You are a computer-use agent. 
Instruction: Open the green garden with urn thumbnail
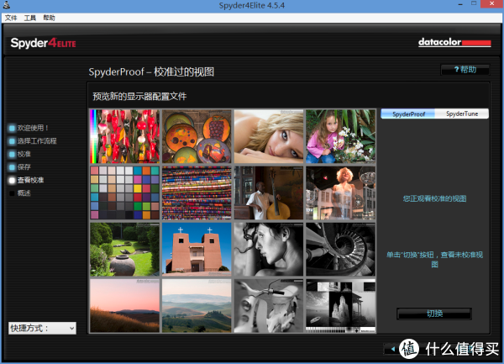[124, 249]
